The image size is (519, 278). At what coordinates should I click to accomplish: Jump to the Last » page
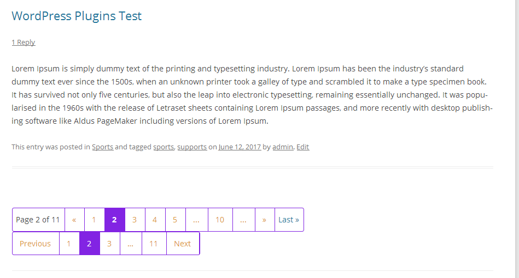tap(289, 220)
